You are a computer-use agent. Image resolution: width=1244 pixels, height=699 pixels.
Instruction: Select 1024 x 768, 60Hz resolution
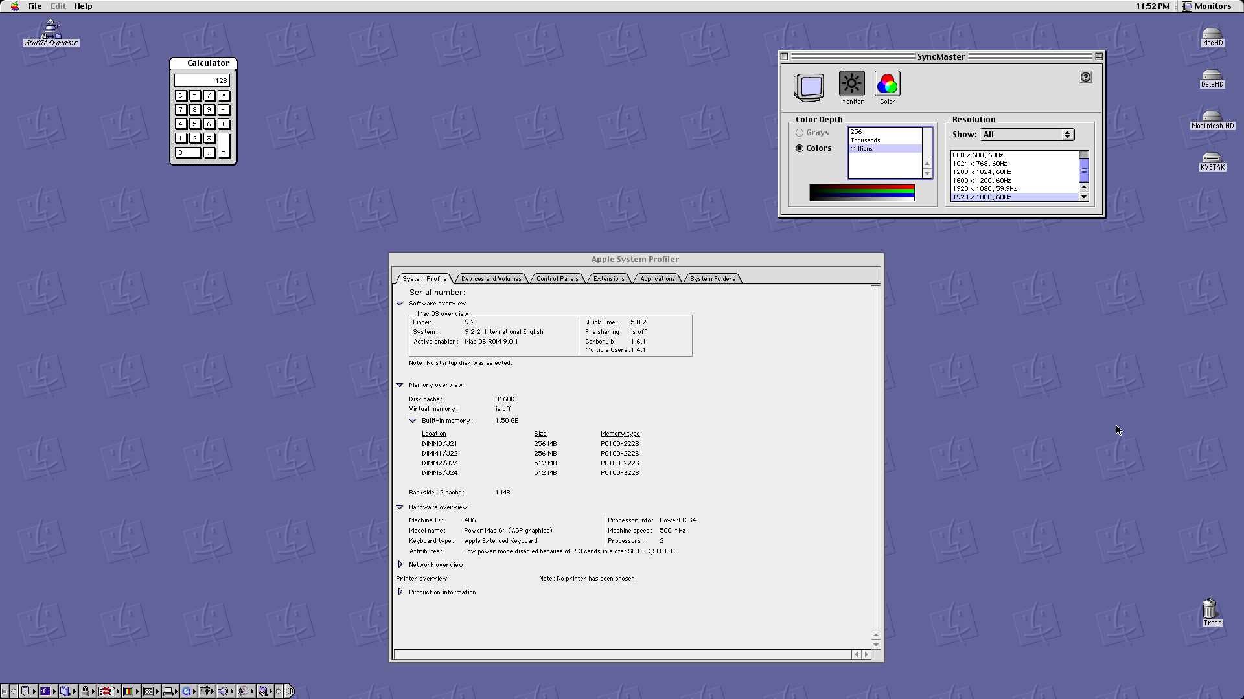(980, 164)
